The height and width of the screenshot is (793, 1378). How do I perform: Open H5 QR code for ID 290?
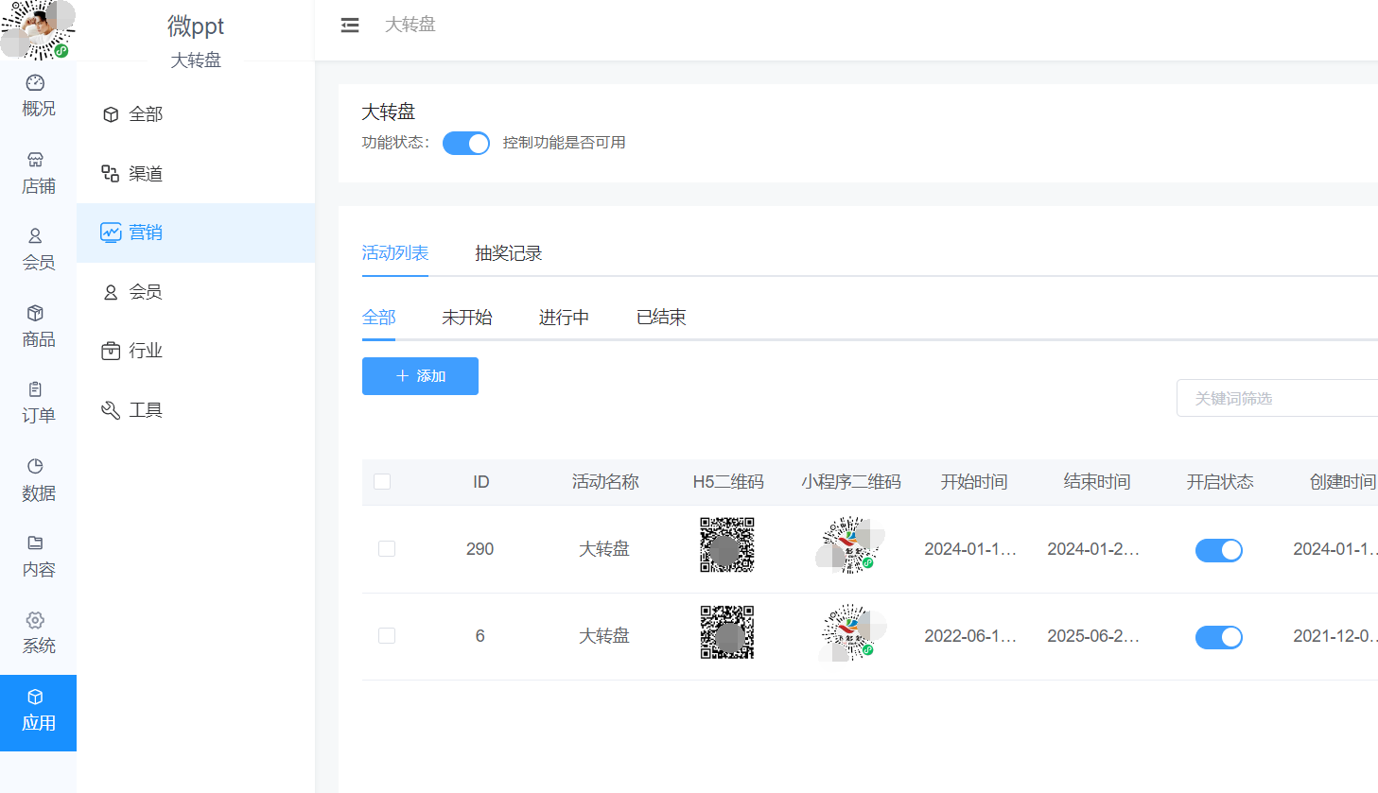[726, 544]
